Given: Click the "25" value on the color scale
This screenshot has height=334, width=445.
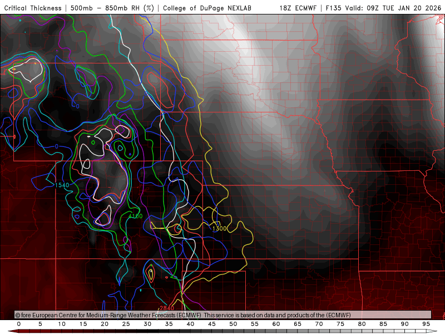Looking at the screenshot, I should pyautogui.click(x=126, y=324).
